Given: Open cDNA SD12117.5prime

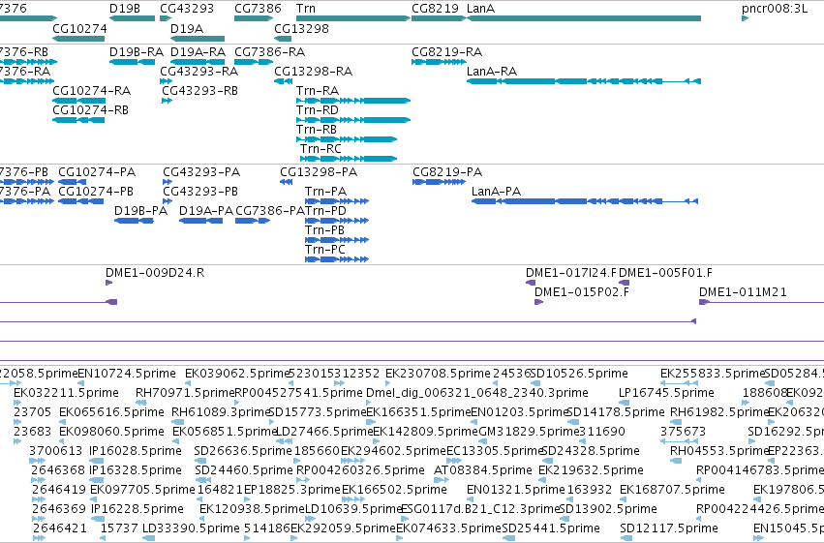Looking at the screenshot, I should click(669, 528).
